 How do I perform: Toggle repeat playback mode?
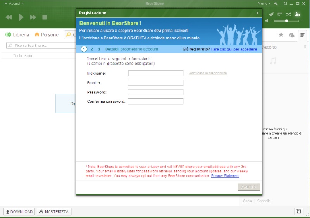click(x=280, y=14)
